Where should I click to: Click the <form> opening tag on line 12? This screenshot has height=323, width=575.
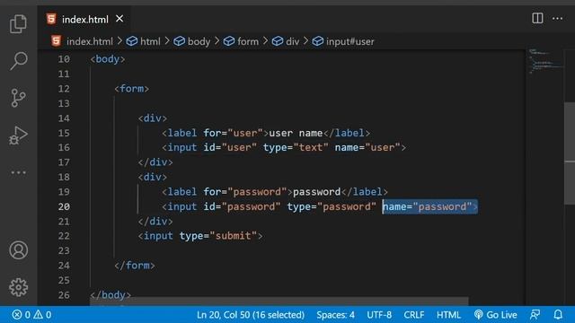tap(132, 89)
